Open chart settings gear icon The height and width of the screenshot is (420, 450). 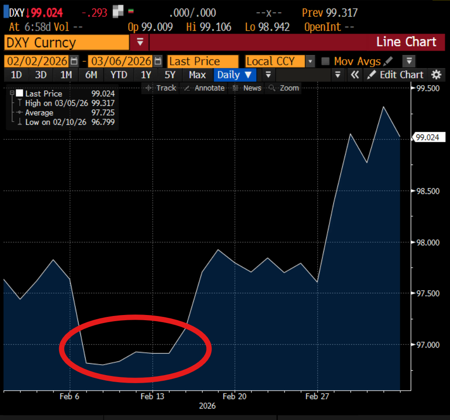pyautogui.click(x=436, y=75)
